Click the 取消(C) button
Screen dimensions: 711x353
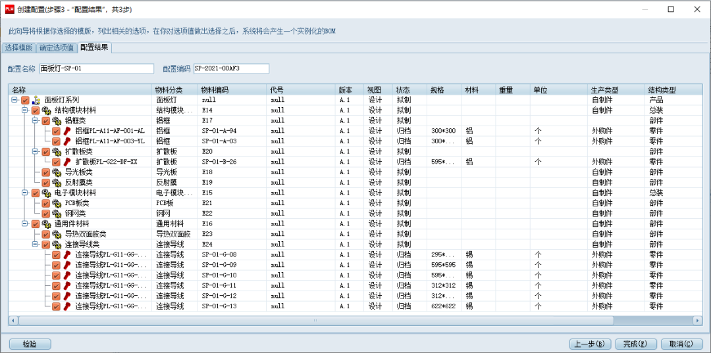click(682, 344)
